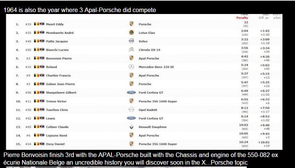295x168 pixels.
Task: Click the Citroën chevron logo
Action: point(131,50)
